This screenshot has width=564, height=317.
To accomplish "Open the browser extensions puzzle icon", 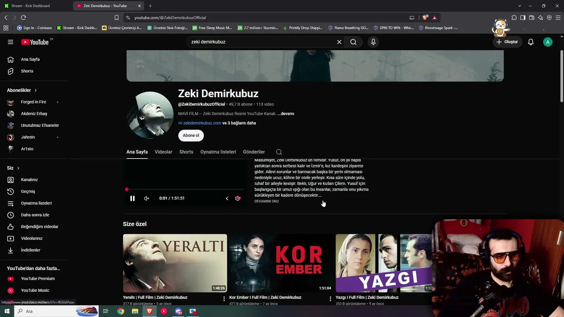I will point(514,18).
